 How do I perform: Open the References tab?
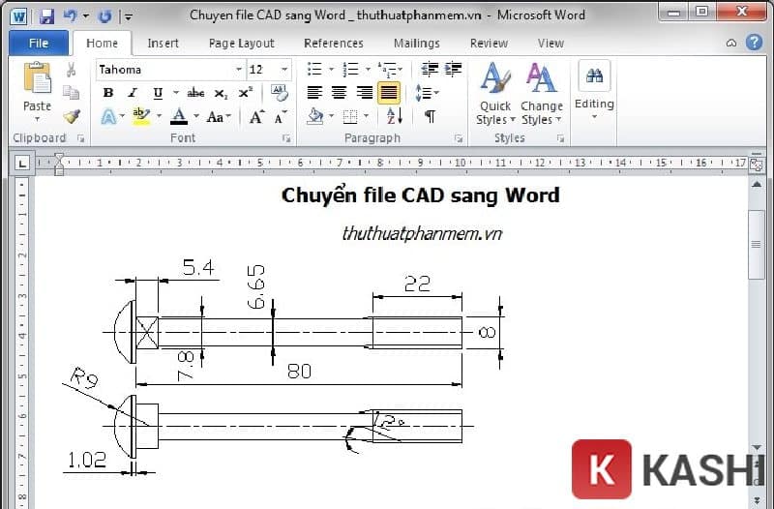coord(334,44)
